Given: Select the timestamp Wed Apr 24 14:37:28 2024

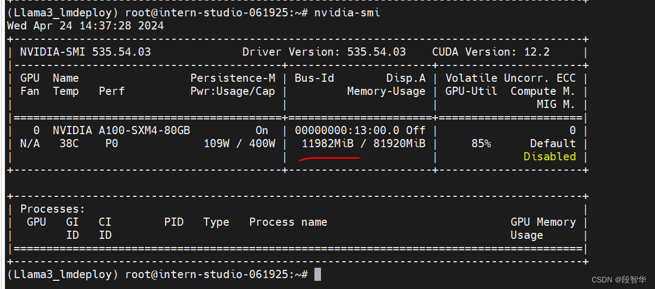Looking at the screenshot, I should 86,26.
